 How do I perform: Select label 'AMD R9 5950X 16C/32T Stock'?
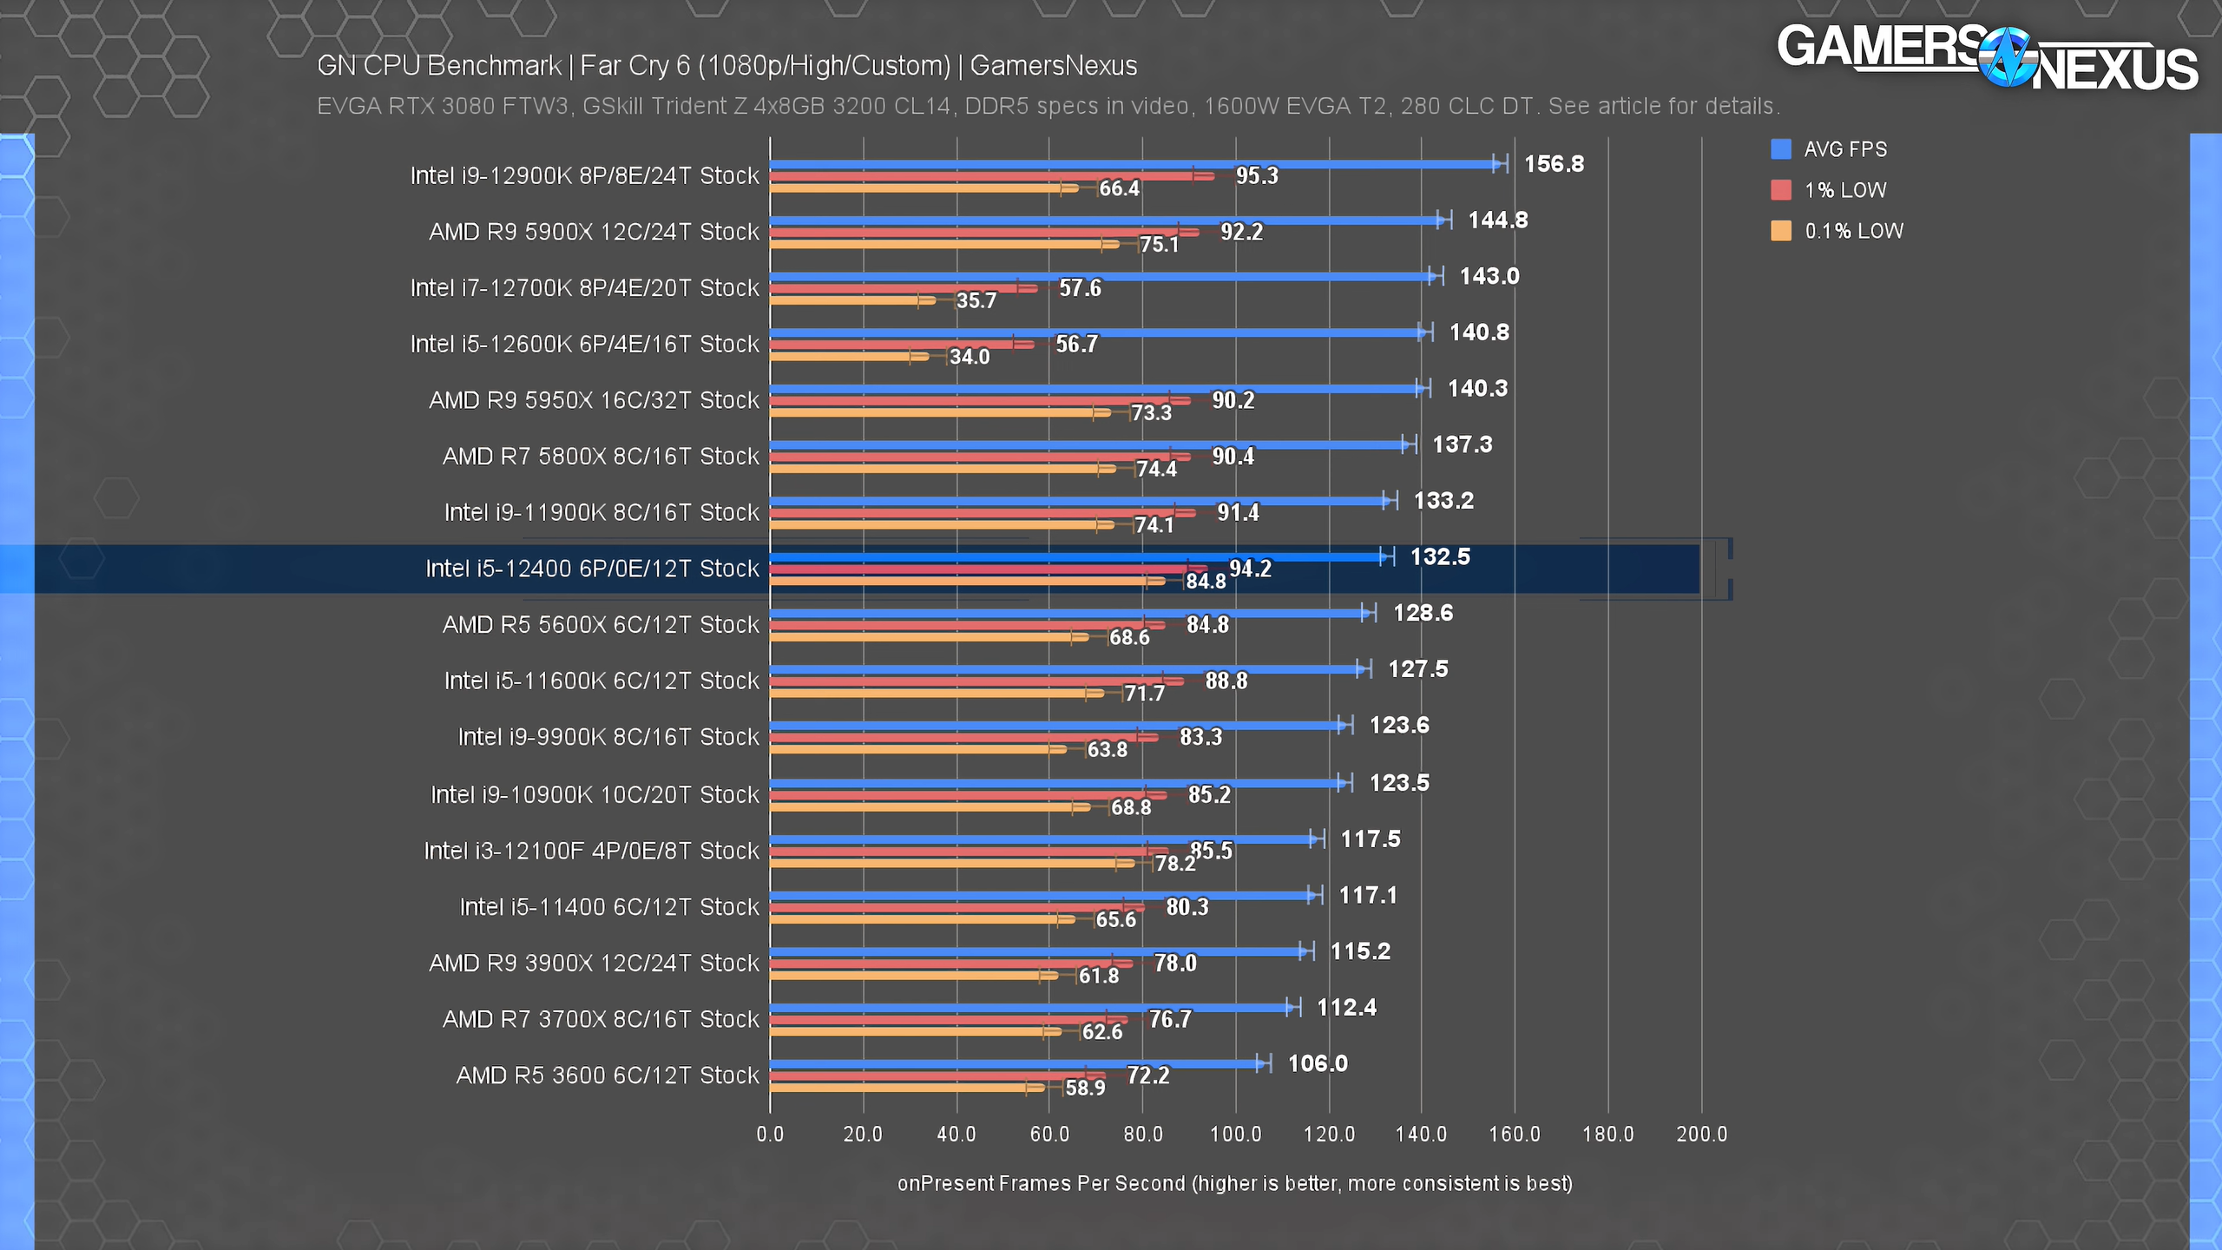(594, 401)
